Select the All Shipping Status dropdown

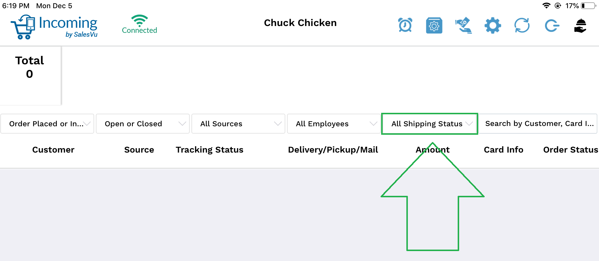point(430,124)
